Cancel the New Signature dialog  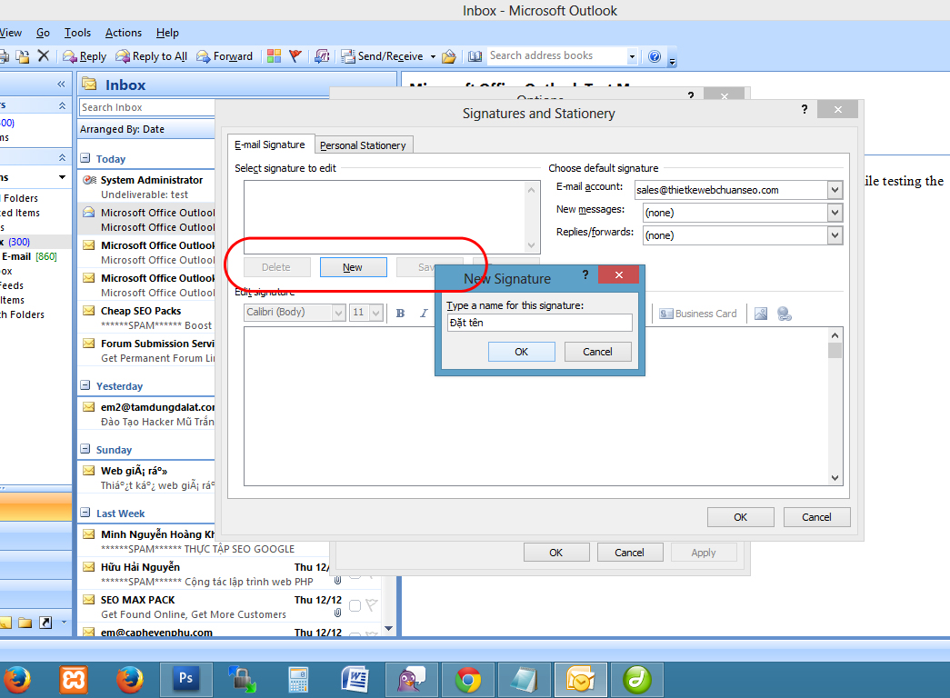click(x=598, y=352)
